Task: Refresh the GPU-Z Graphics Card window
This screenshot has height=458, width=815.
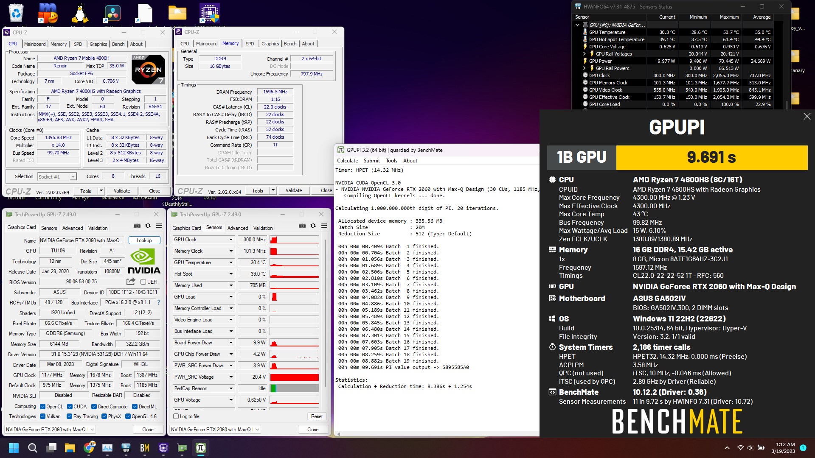Action: click(x=148, y=226)
